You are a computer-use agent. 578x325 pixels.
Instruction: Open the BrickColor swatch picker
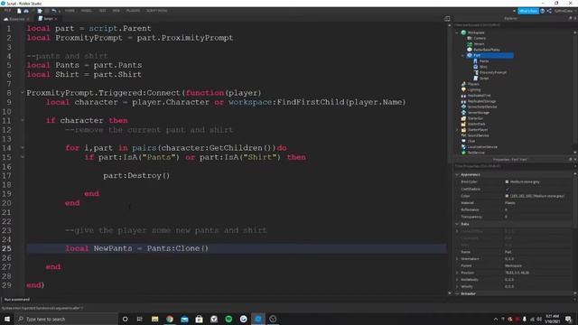(507, 182)
